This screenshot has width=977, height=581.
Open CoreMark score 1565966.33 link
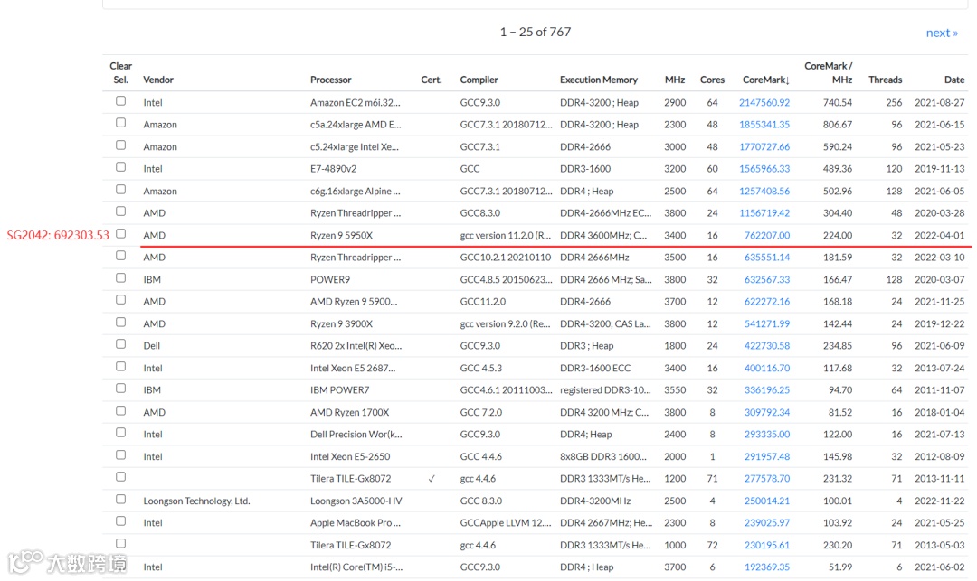[x=764, y=169]
